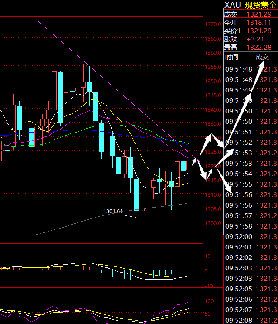Select the 09:51:57 tick entry
The image size is (278, 324).
(251, 215)
